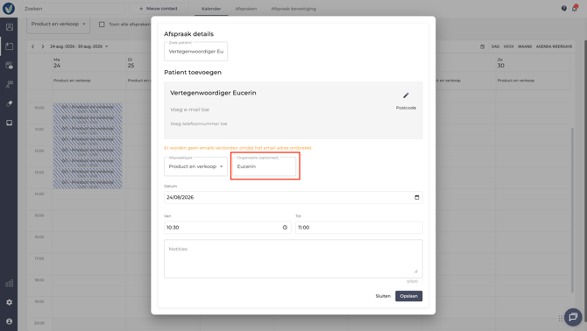Click the Product en verkoop label under Zo 30
Image resolution: width=587 pixels, height=331 pixels.
click(516, 81)
